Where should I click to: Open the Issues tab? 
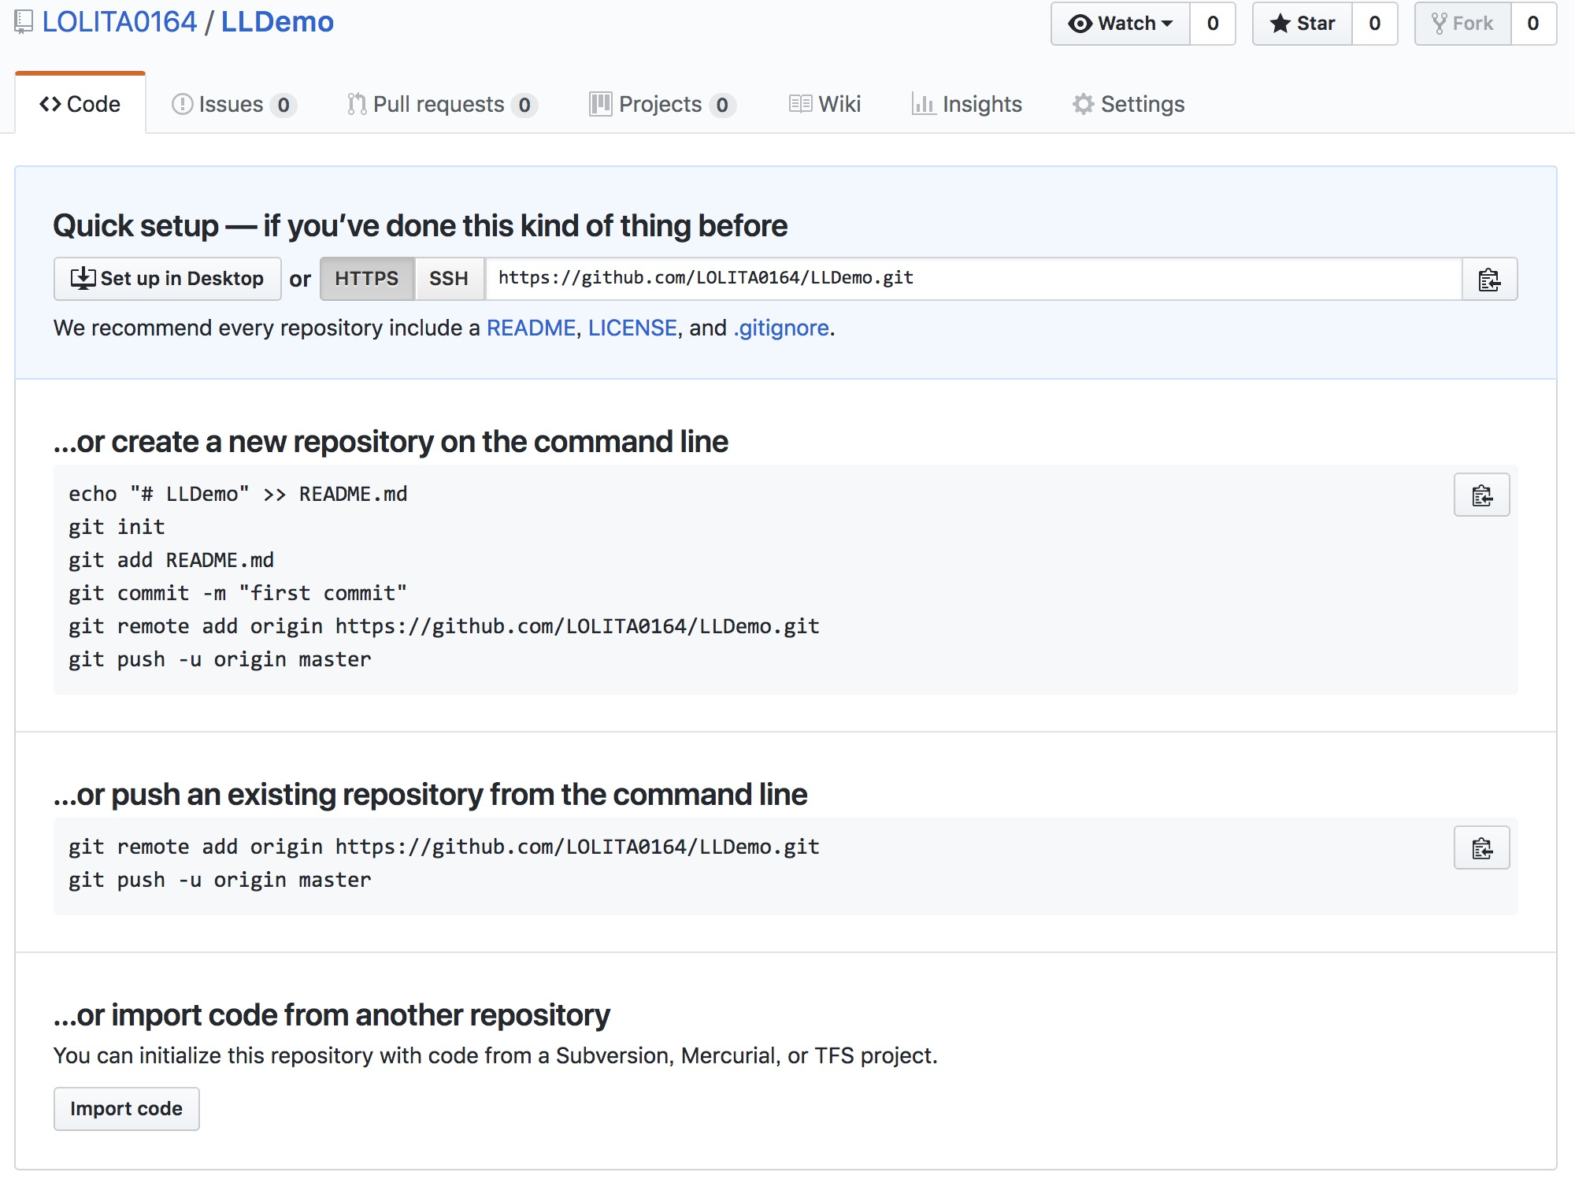(x=234, y=104)
